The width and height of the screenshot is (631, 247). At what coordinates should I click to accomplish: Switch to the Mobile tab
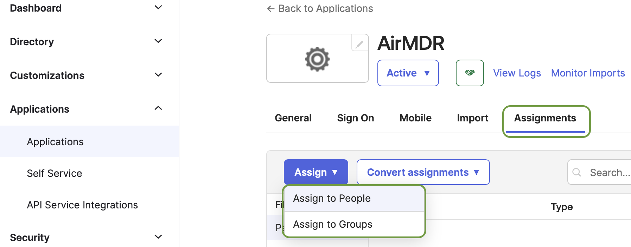click(x=415, y=118)
